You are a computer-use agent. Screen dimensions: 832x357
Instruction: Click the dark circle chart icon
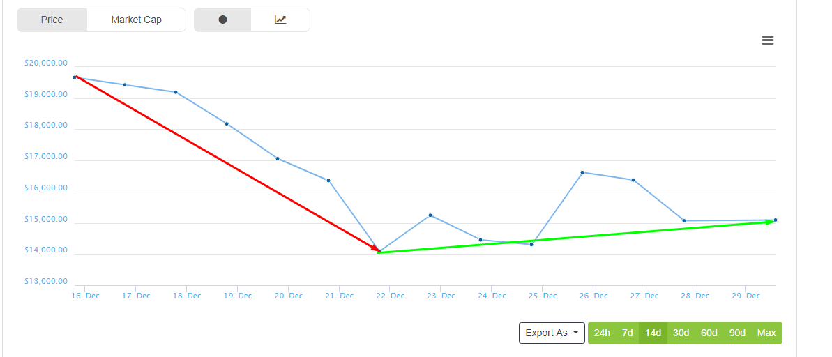[222, 20]
